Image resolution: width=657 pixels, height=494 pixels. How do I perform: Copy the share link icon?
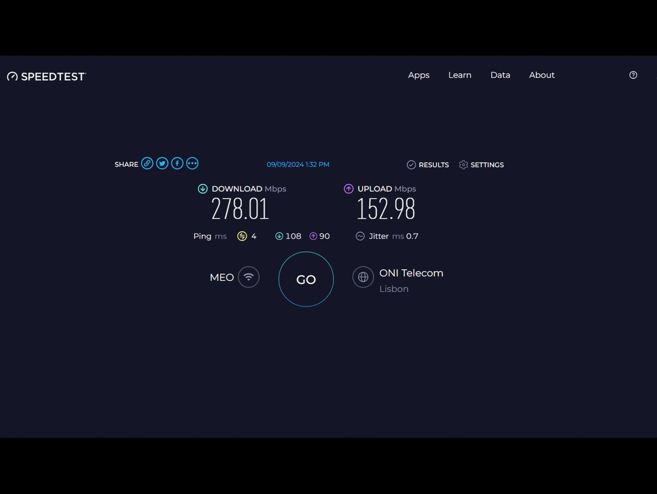click(x=147, y=163)
